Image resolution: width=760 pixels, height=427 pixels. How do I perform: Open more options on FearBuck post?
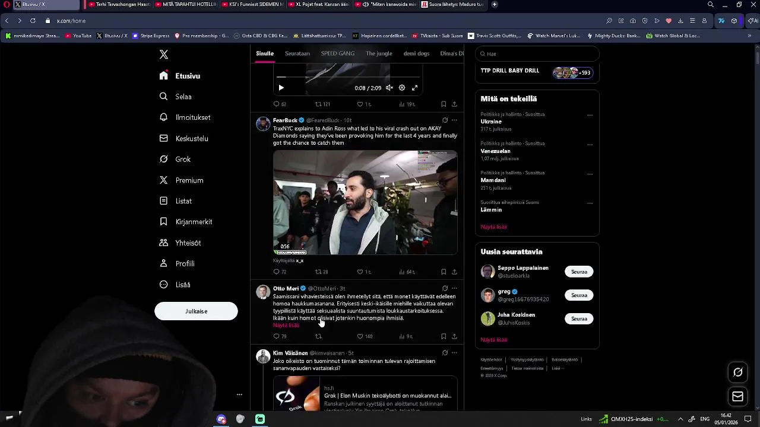(454, 120)
